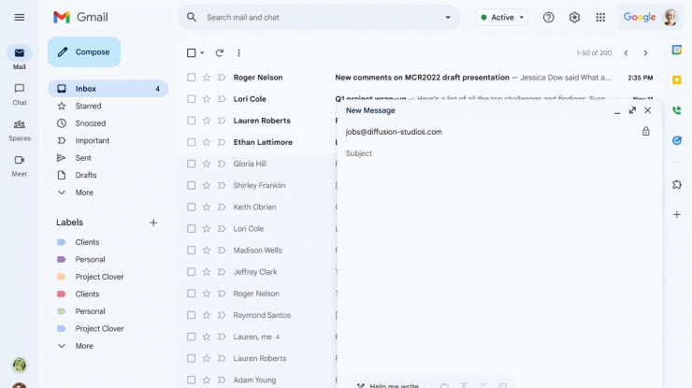This screenshot has width=692, height=388.
Task: Star the Shirley Franklin email
Action: click(x=206, y=185)
